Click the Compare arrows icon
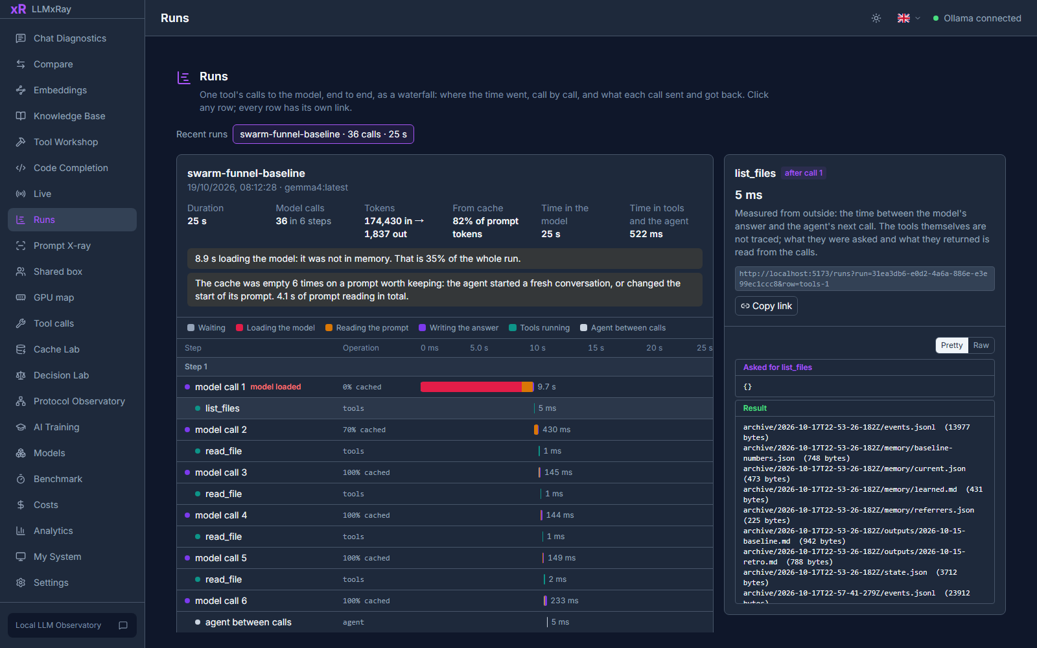Image resolution: width=1037 pixels, height=648 pixels. coord(21,64)
